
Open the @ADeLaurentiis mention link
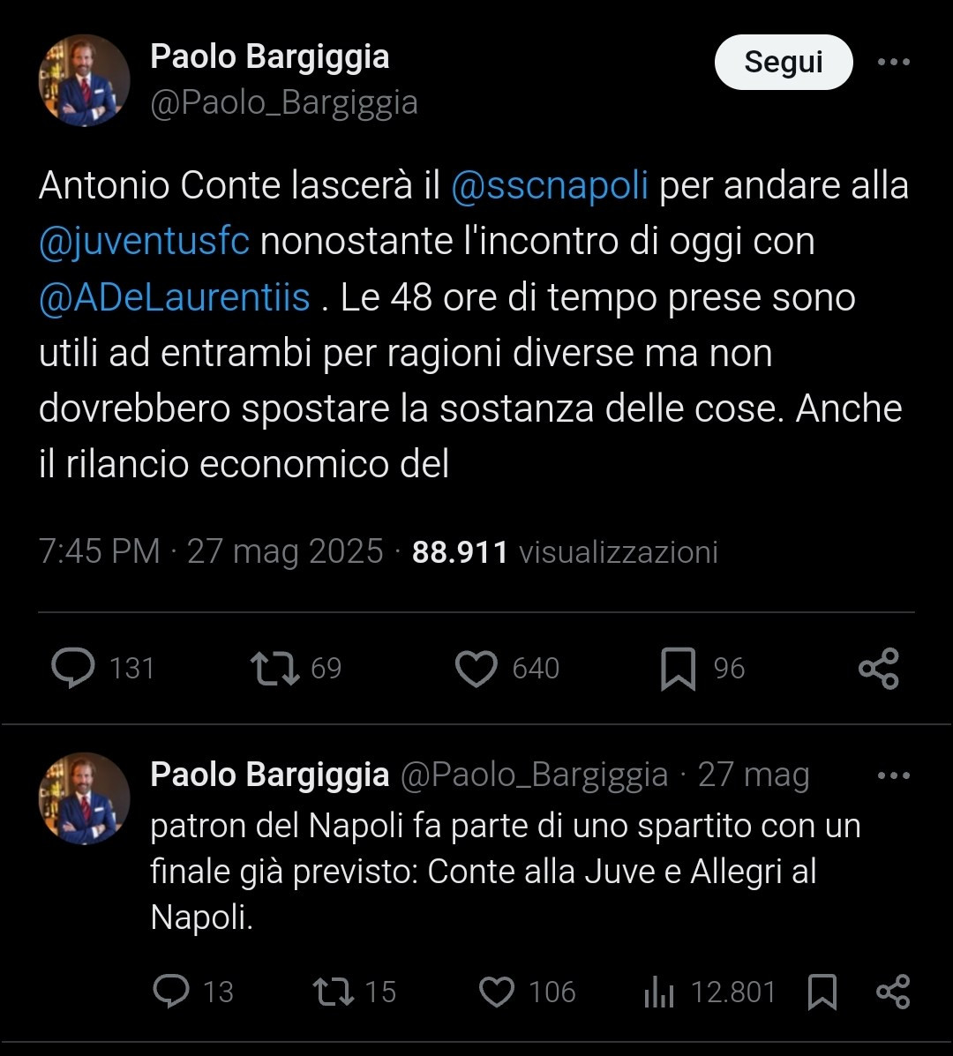pyautogui.click(x=175, y=297)
